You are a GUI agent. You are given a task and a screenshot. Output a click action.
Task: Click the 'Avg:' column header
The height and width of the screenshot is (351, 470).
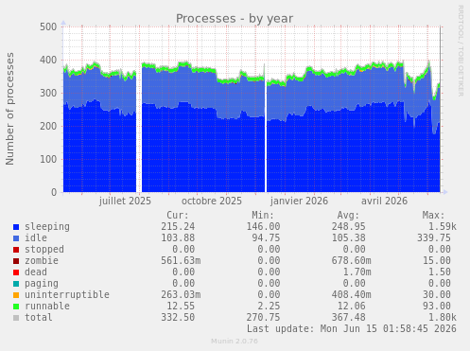348,216
